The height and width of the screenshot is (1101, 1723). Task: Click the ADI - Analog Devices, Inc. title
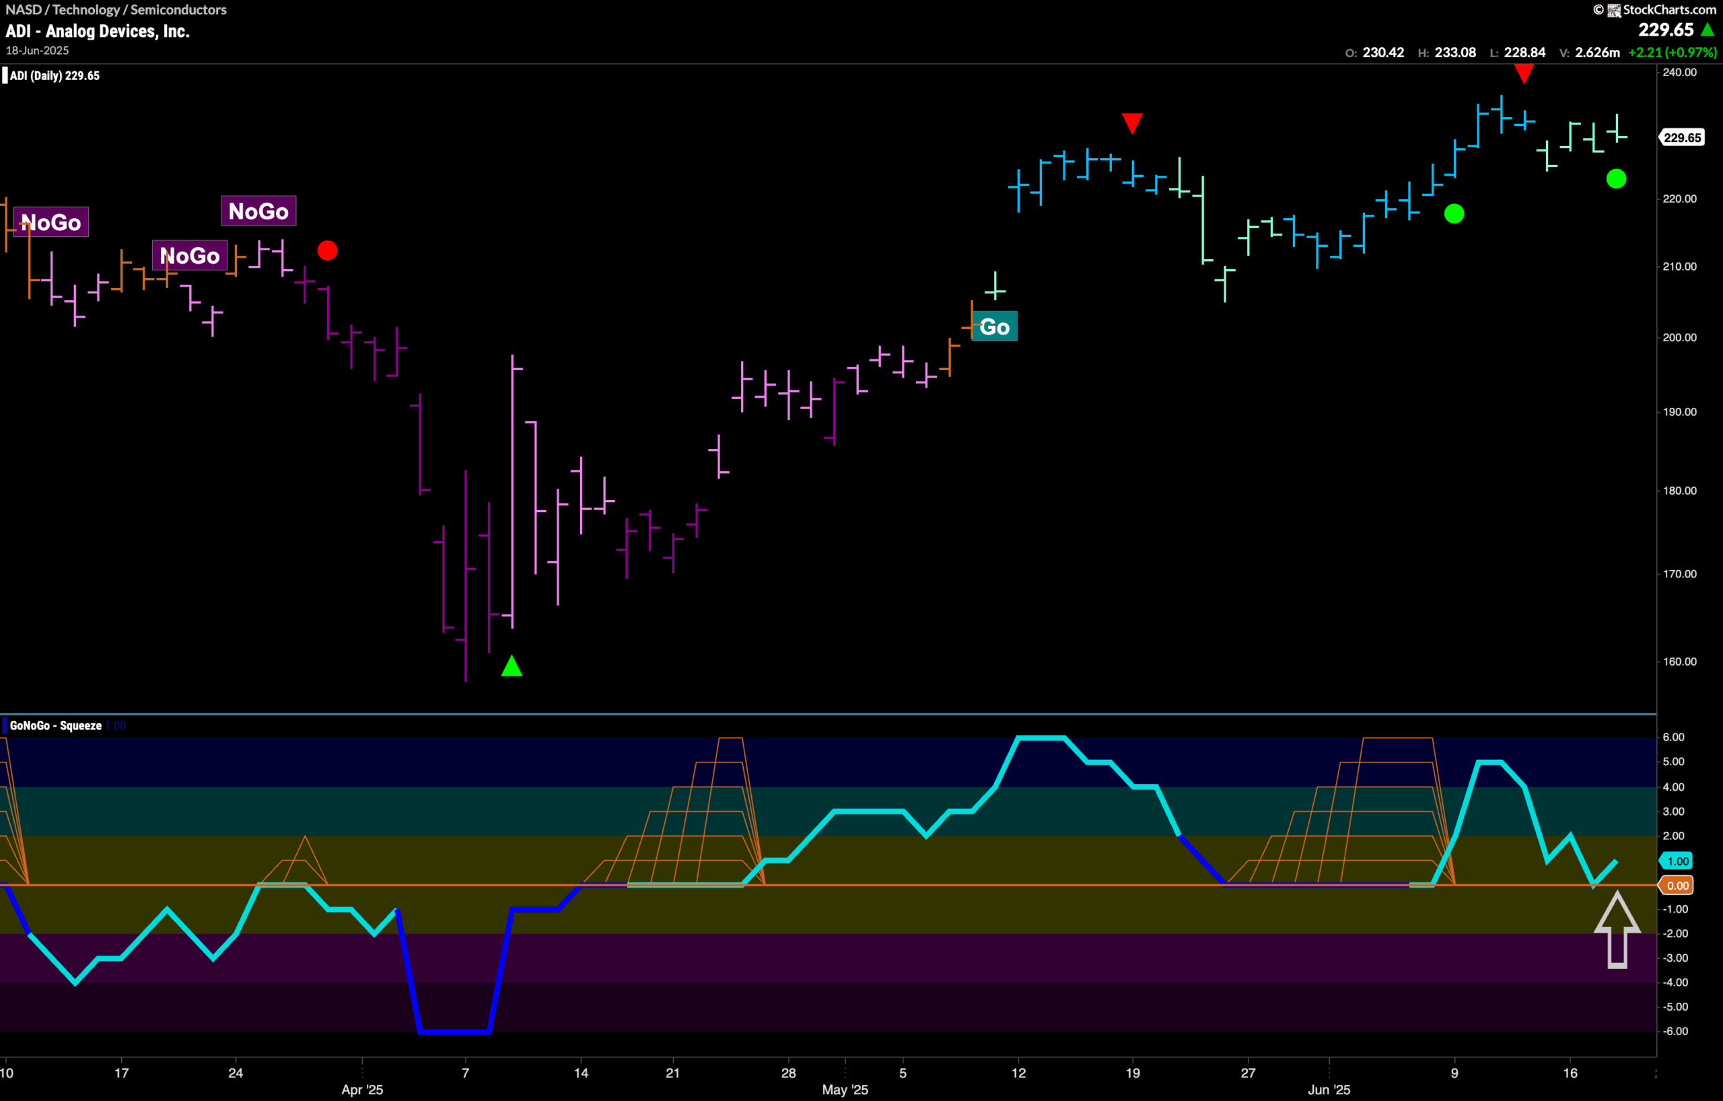[98, 31]
